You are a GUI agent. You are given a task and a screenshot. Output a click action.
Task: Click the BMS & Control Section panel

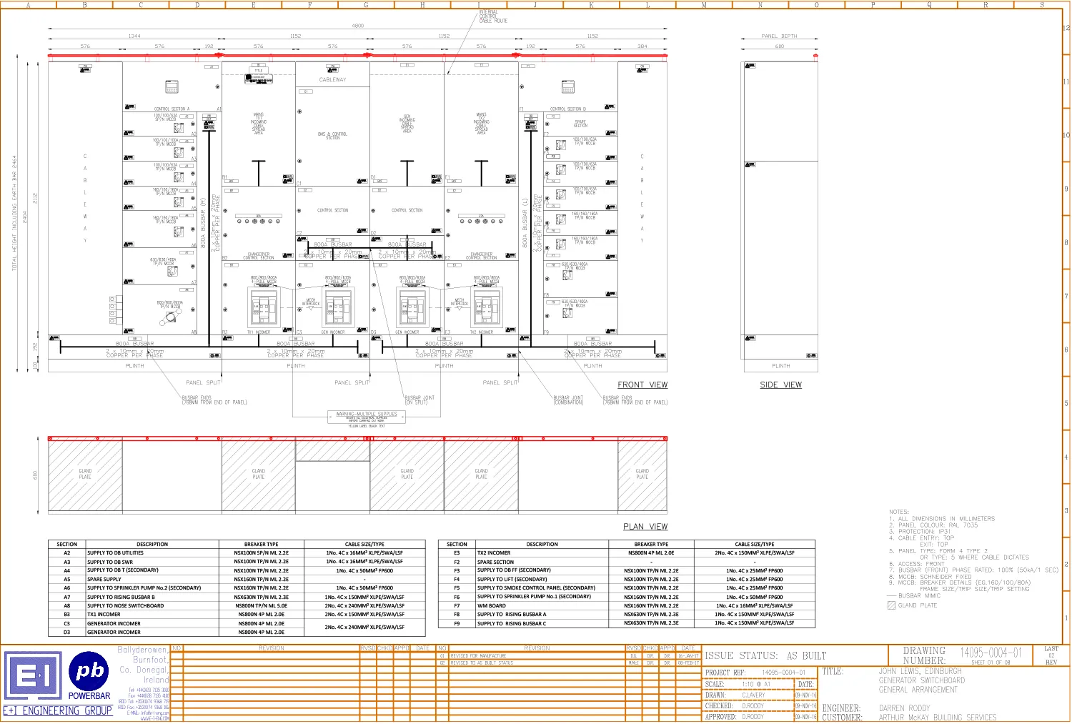332,135
